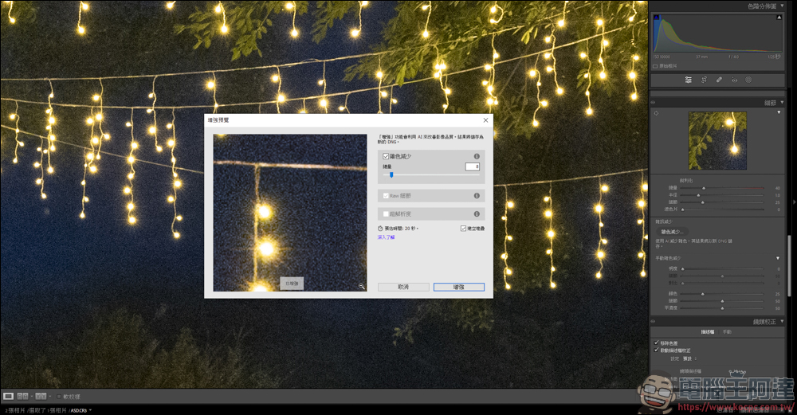Image resolution: width=797 pixels, height=415 pixels.
Task: Select the Edit sliders tool icon
Action: click(689, 80)
